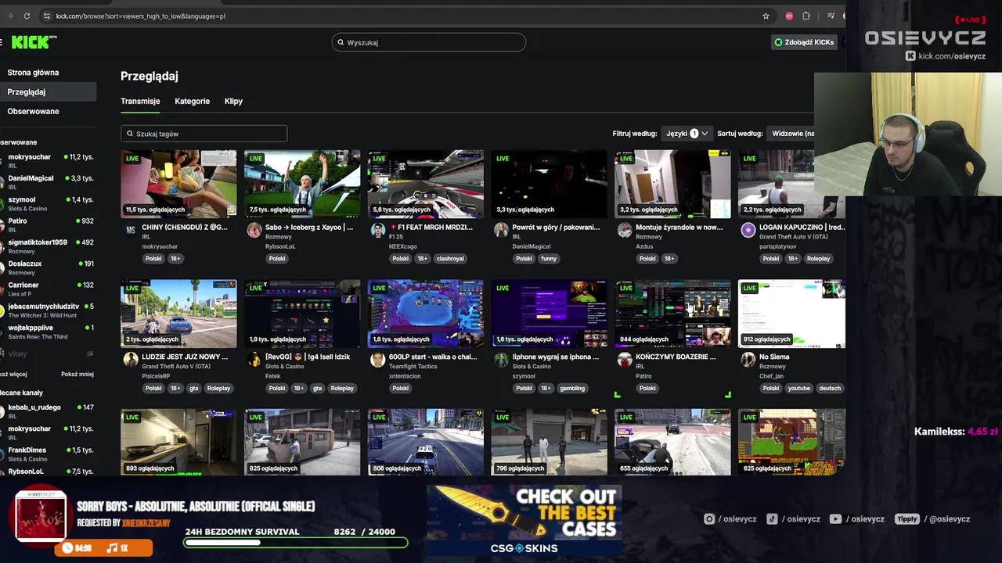Open Chef_jan's avatar under No Siema
This screenshot has height=563, width=1002.
(748, 360)
